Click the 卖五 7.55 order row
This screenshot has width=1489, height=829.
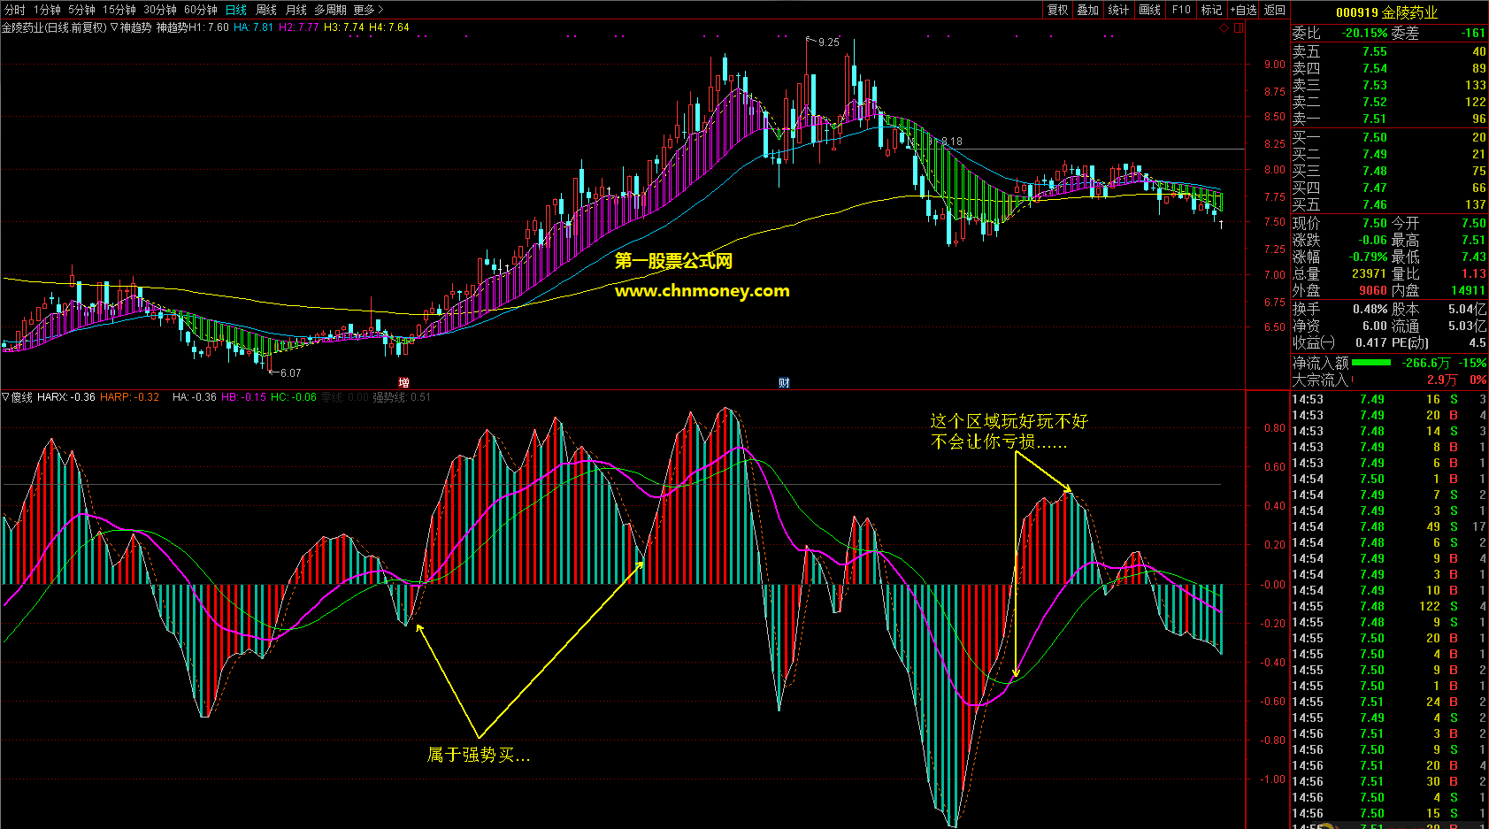coord(1388,52)
